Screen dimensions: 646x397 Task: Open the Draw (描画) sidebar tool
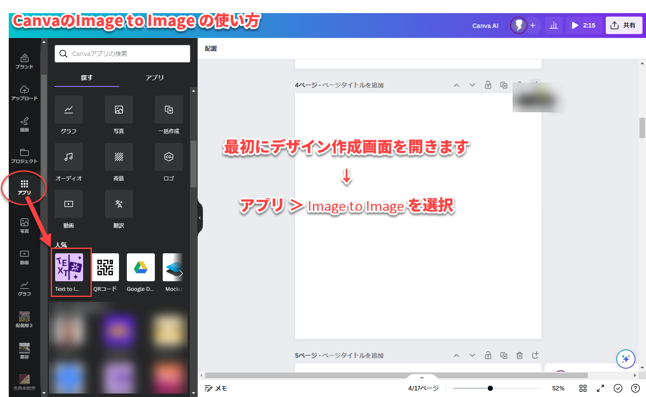[x=24, y=124]
